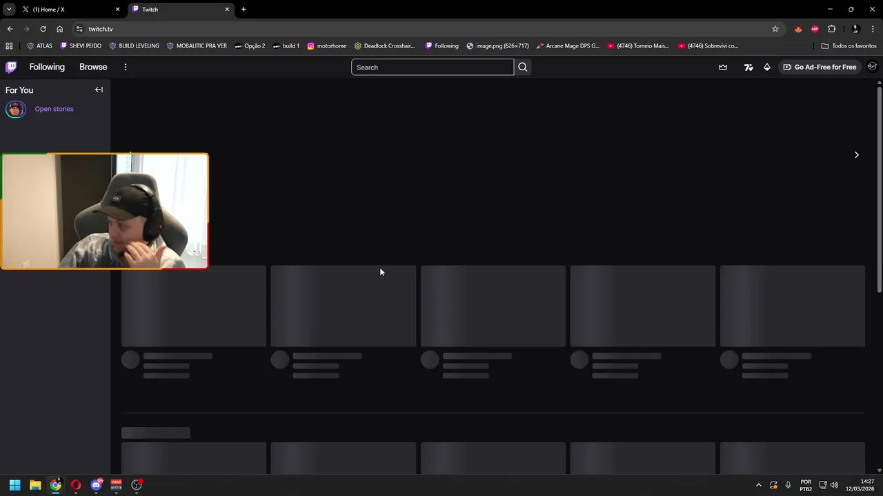This screenshot has width=883, height=496.
Task: Open the Following page in Twitch header
Action: (47, 67)
